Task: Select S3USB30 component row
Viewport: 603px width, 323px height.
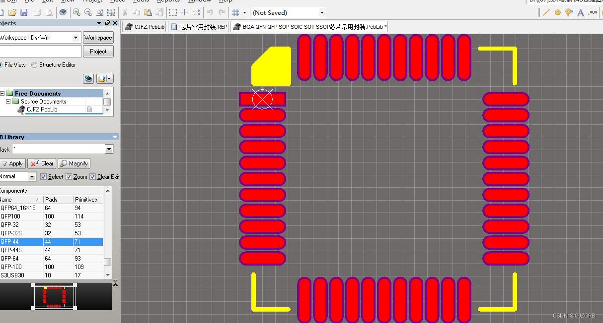Action: coord(51,275)
